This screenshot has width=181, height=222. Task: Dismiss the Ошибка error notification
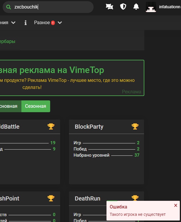coord(175,206)
